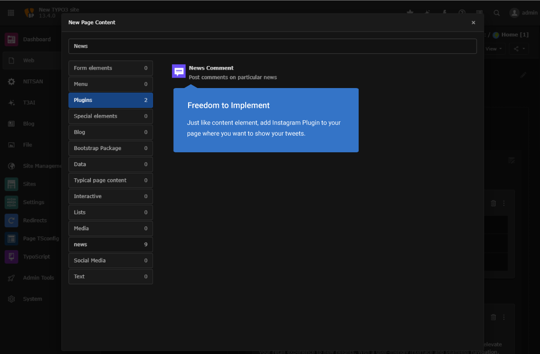Click inside the News search field
The width and height of the screenshot is (540, 354).
click(x=272, y=46)
